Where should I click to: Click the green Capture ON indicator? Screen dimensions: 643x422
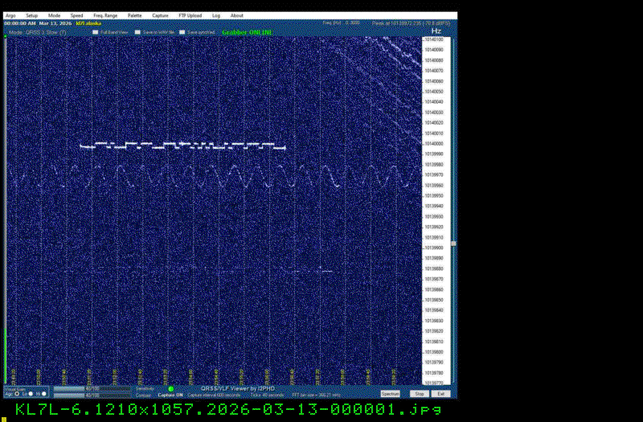click(170, 389)
